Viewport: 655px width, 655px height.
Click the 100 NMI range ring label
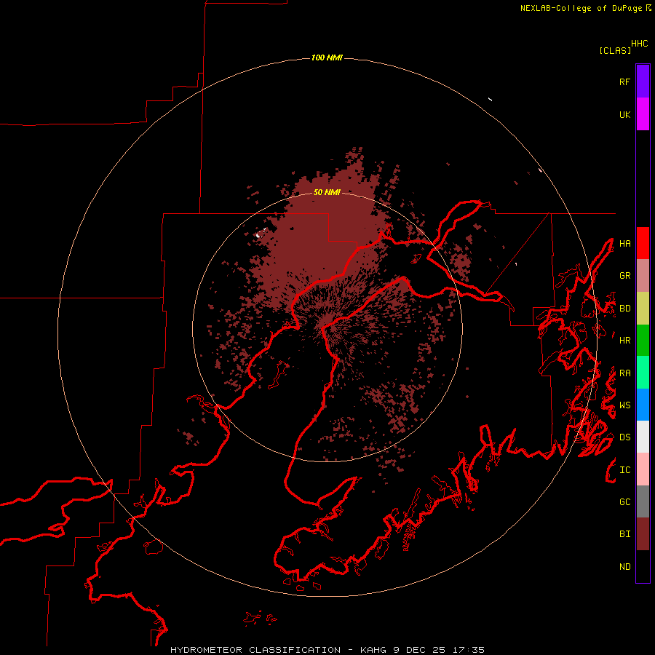coord(327,57)
